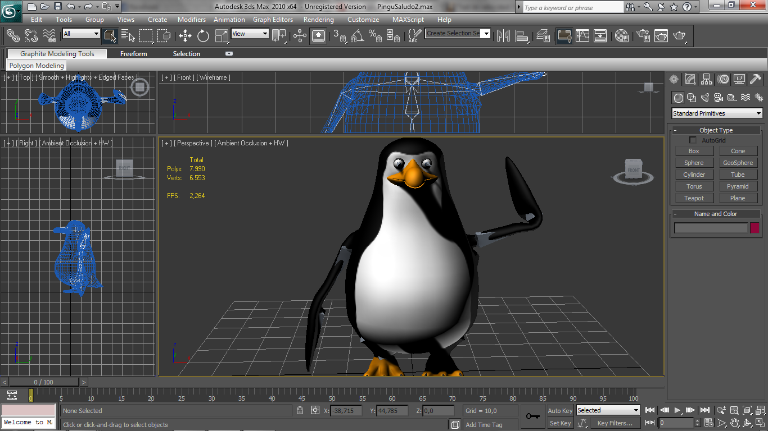Open the Hierarchy panel tab icon
Image resolution: width=768 pixels, height=431 pixels.
707,79
